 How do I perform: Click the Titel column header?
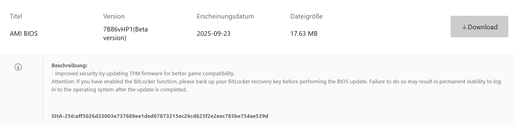tap(16, 16)
